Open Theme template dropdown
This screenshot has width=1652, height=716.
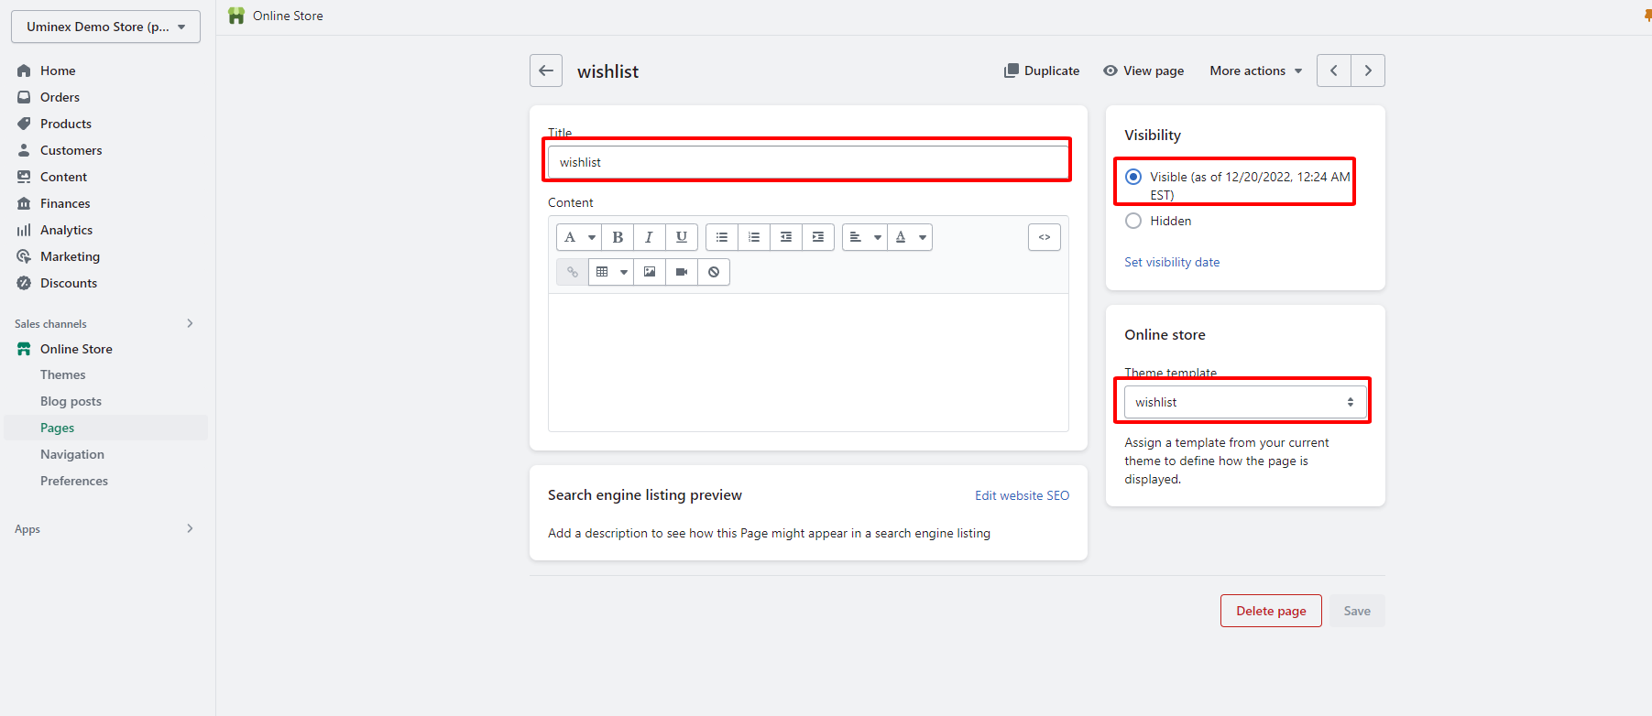click(1244, 402)
